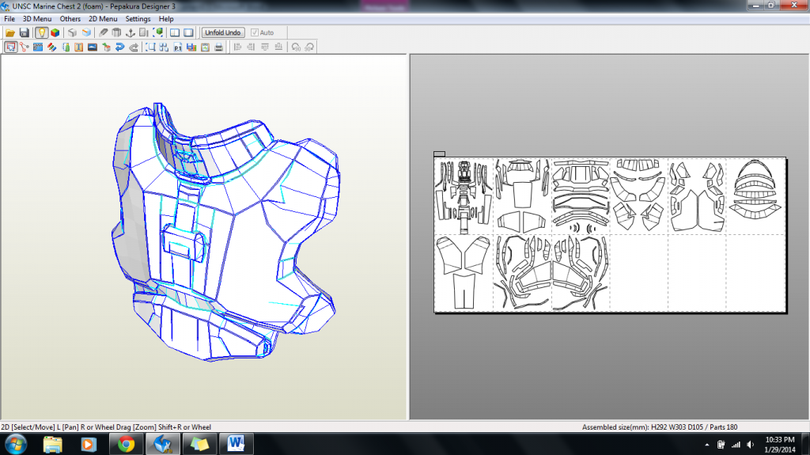Open Google Chrome from taskbar
This screenshot has width=810, height=455.
[126, 444]
